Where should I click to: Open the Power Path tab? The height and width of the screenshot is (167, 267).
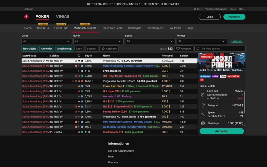(x=61, y=28)
